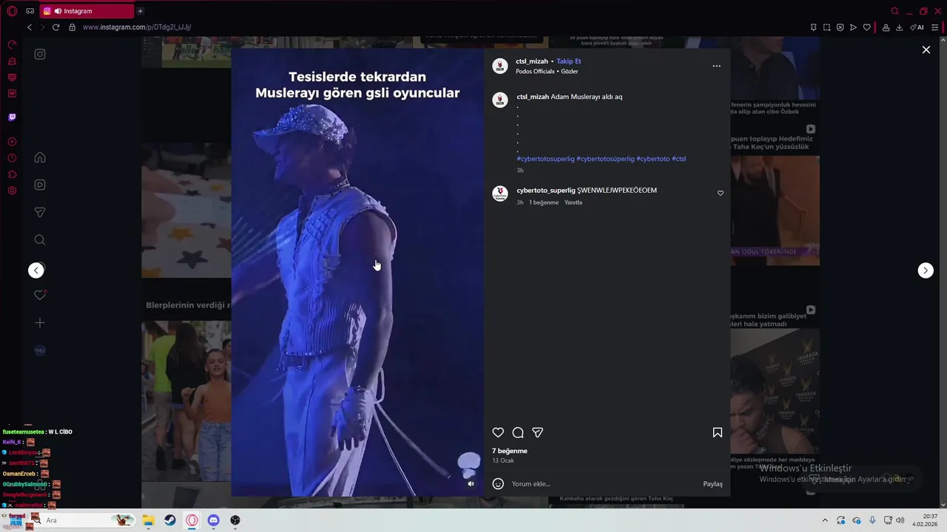
Task: Open Instagram Reels icon
Action: [x=40, y=185]
